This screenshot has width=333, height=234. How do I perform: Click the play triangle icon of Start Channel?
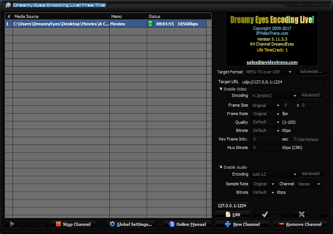coord(12,224)
